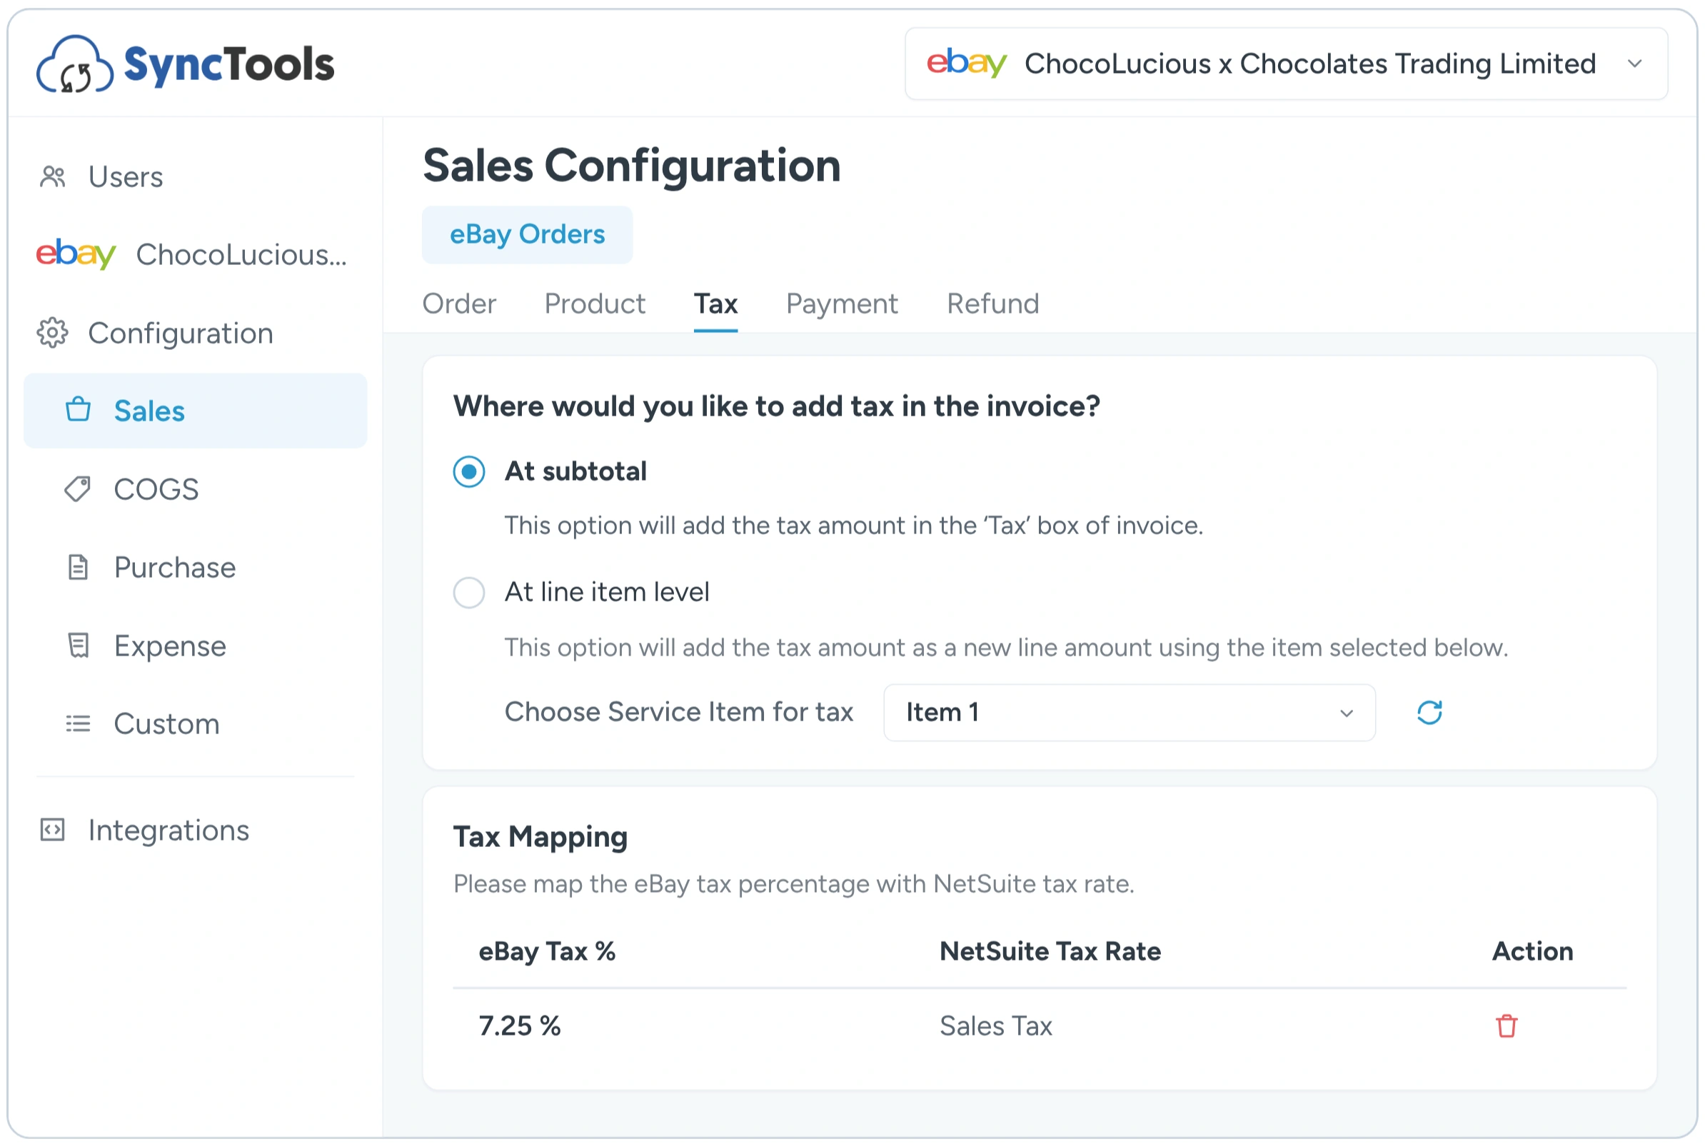The height and width of the screenshot is (1144, 1705).
Task: Click ChocoLucious... store name in sidebar
Action: tap(241, 255)
